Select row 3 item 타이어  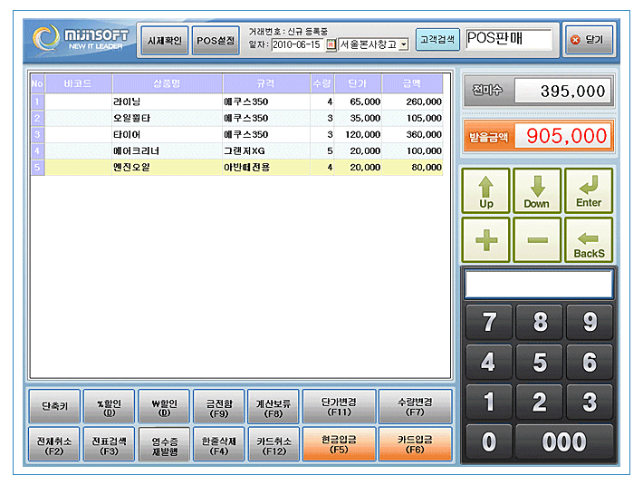click(237, 134)
